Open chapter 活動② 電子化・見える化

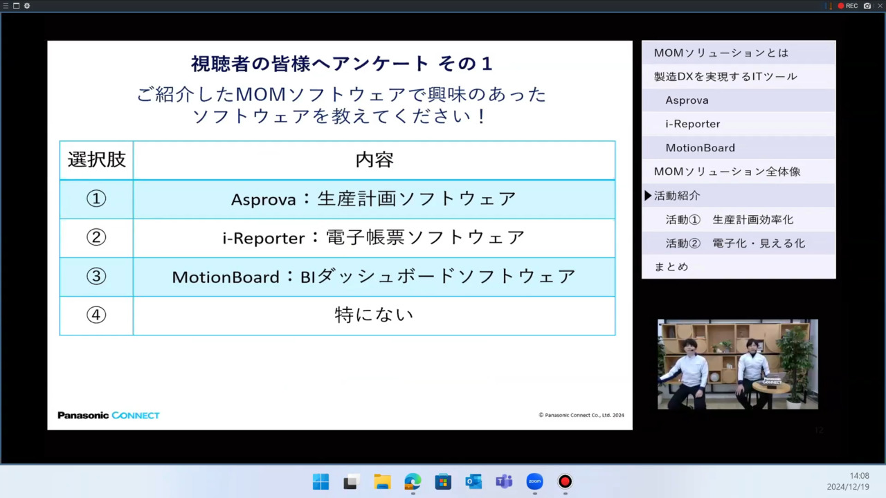(739, 243)
